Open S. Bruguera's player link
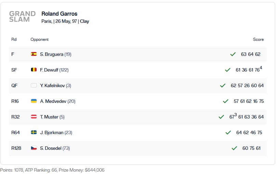The image size is (280, 174). [52, 54]
